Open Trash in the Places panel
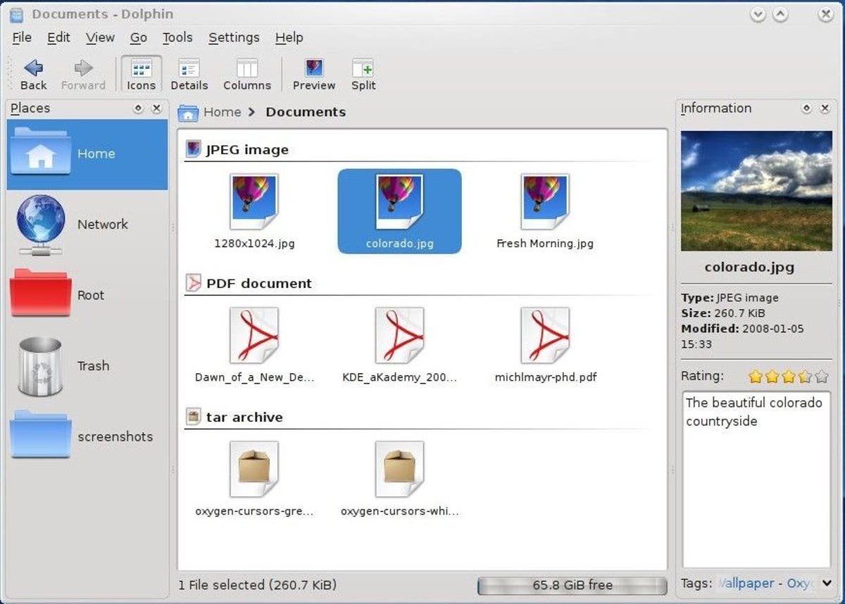This screenshot has height=604, width=845. (x=87, y=365)
